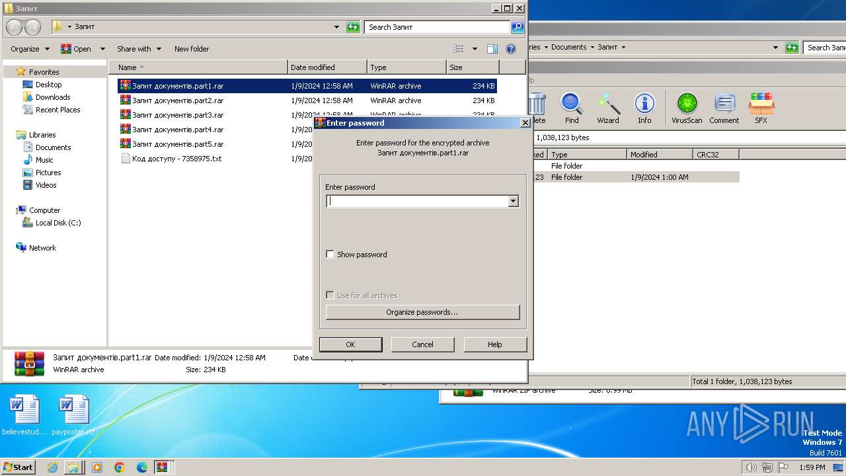This screenshot has width=846, height=476.
Task: Click the WinRAR taskbar button
Action: tap(161, 467)
